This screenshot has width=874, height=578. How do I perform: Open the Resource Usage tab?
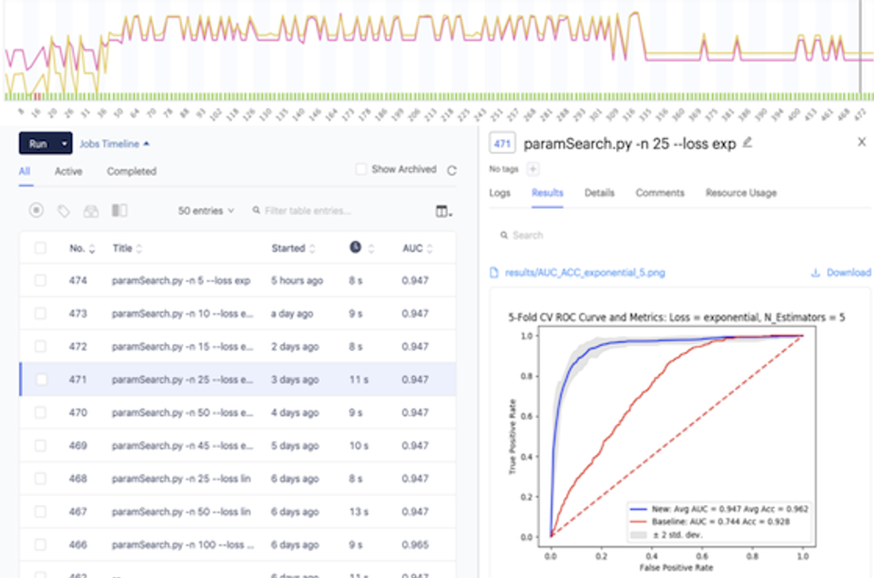(x=741, y=193)
